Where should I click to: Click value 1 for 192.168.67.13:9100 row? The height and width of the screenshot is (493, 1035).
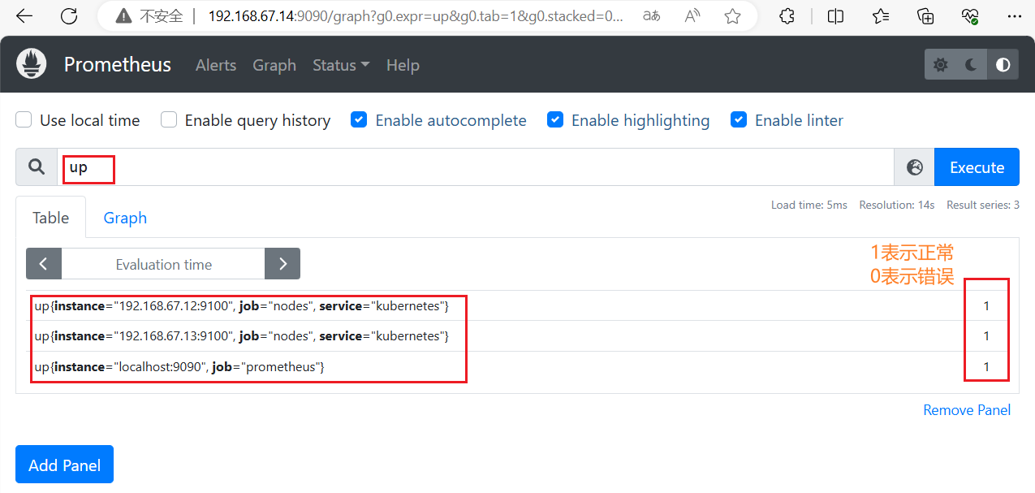pos(986,336)
